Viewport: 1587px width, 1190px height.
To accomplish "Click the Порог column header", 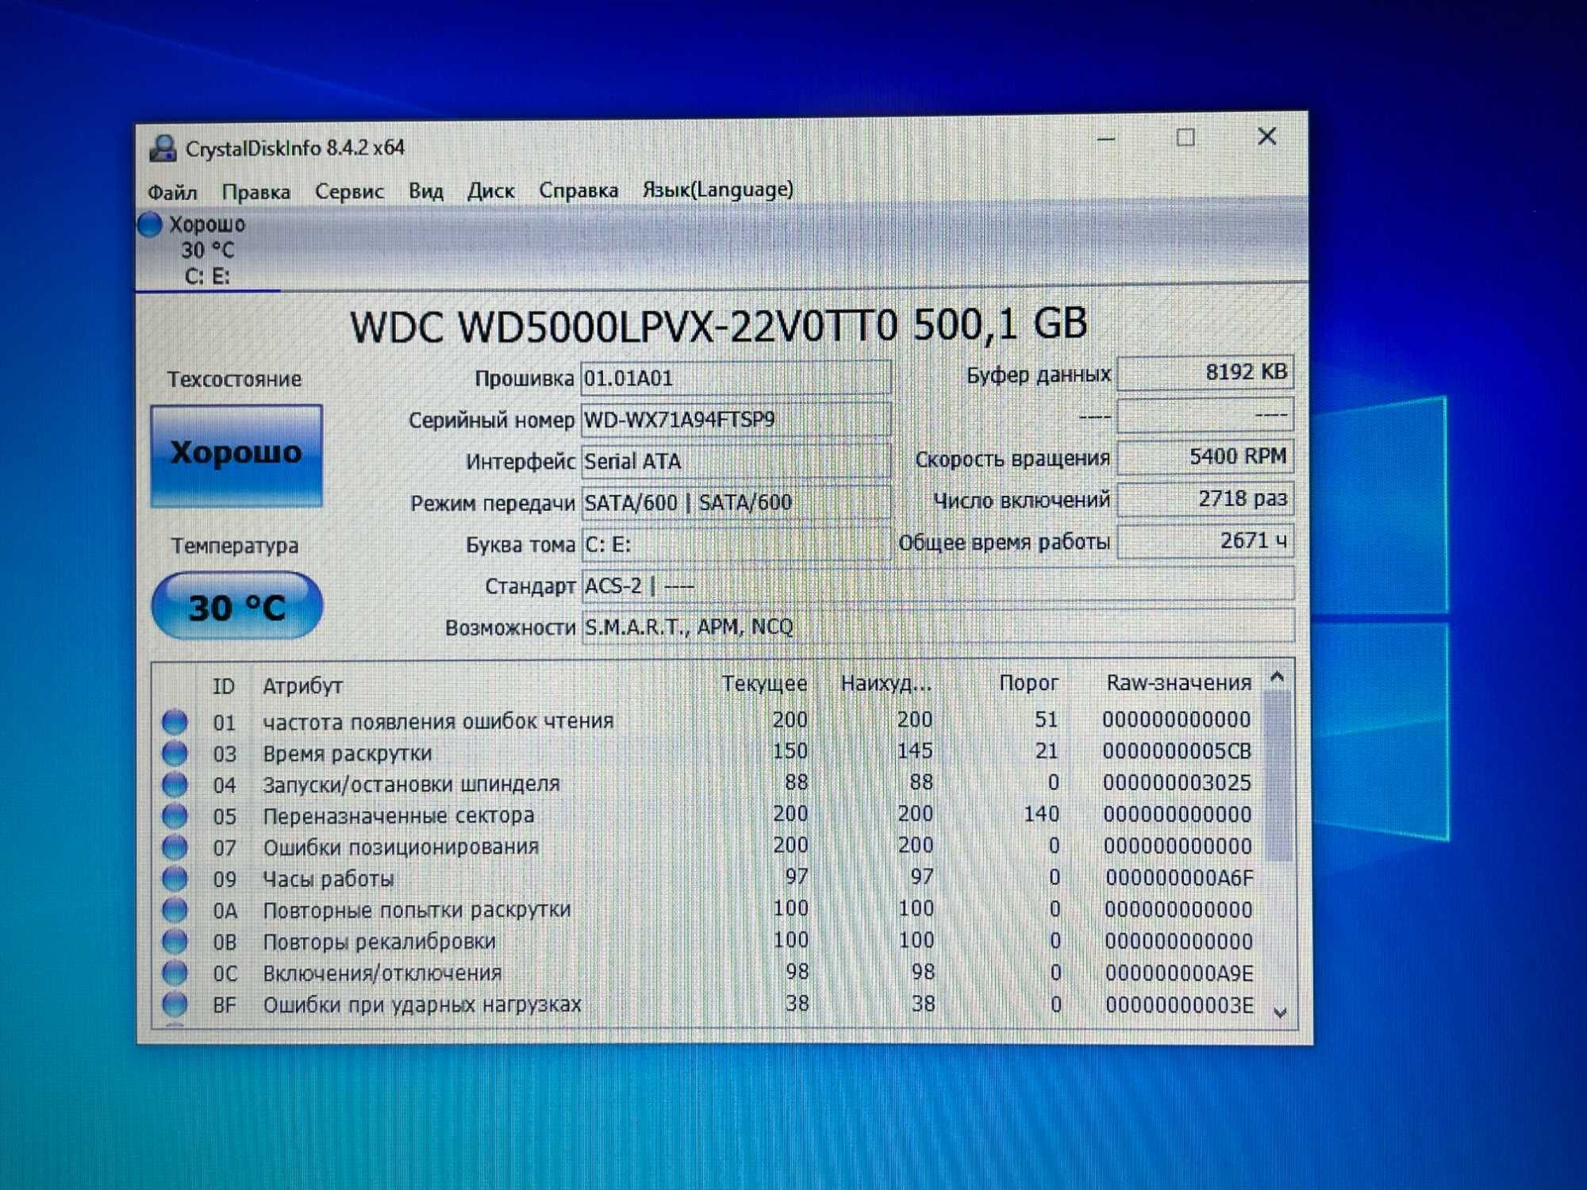I will [x=1028, y=683].
